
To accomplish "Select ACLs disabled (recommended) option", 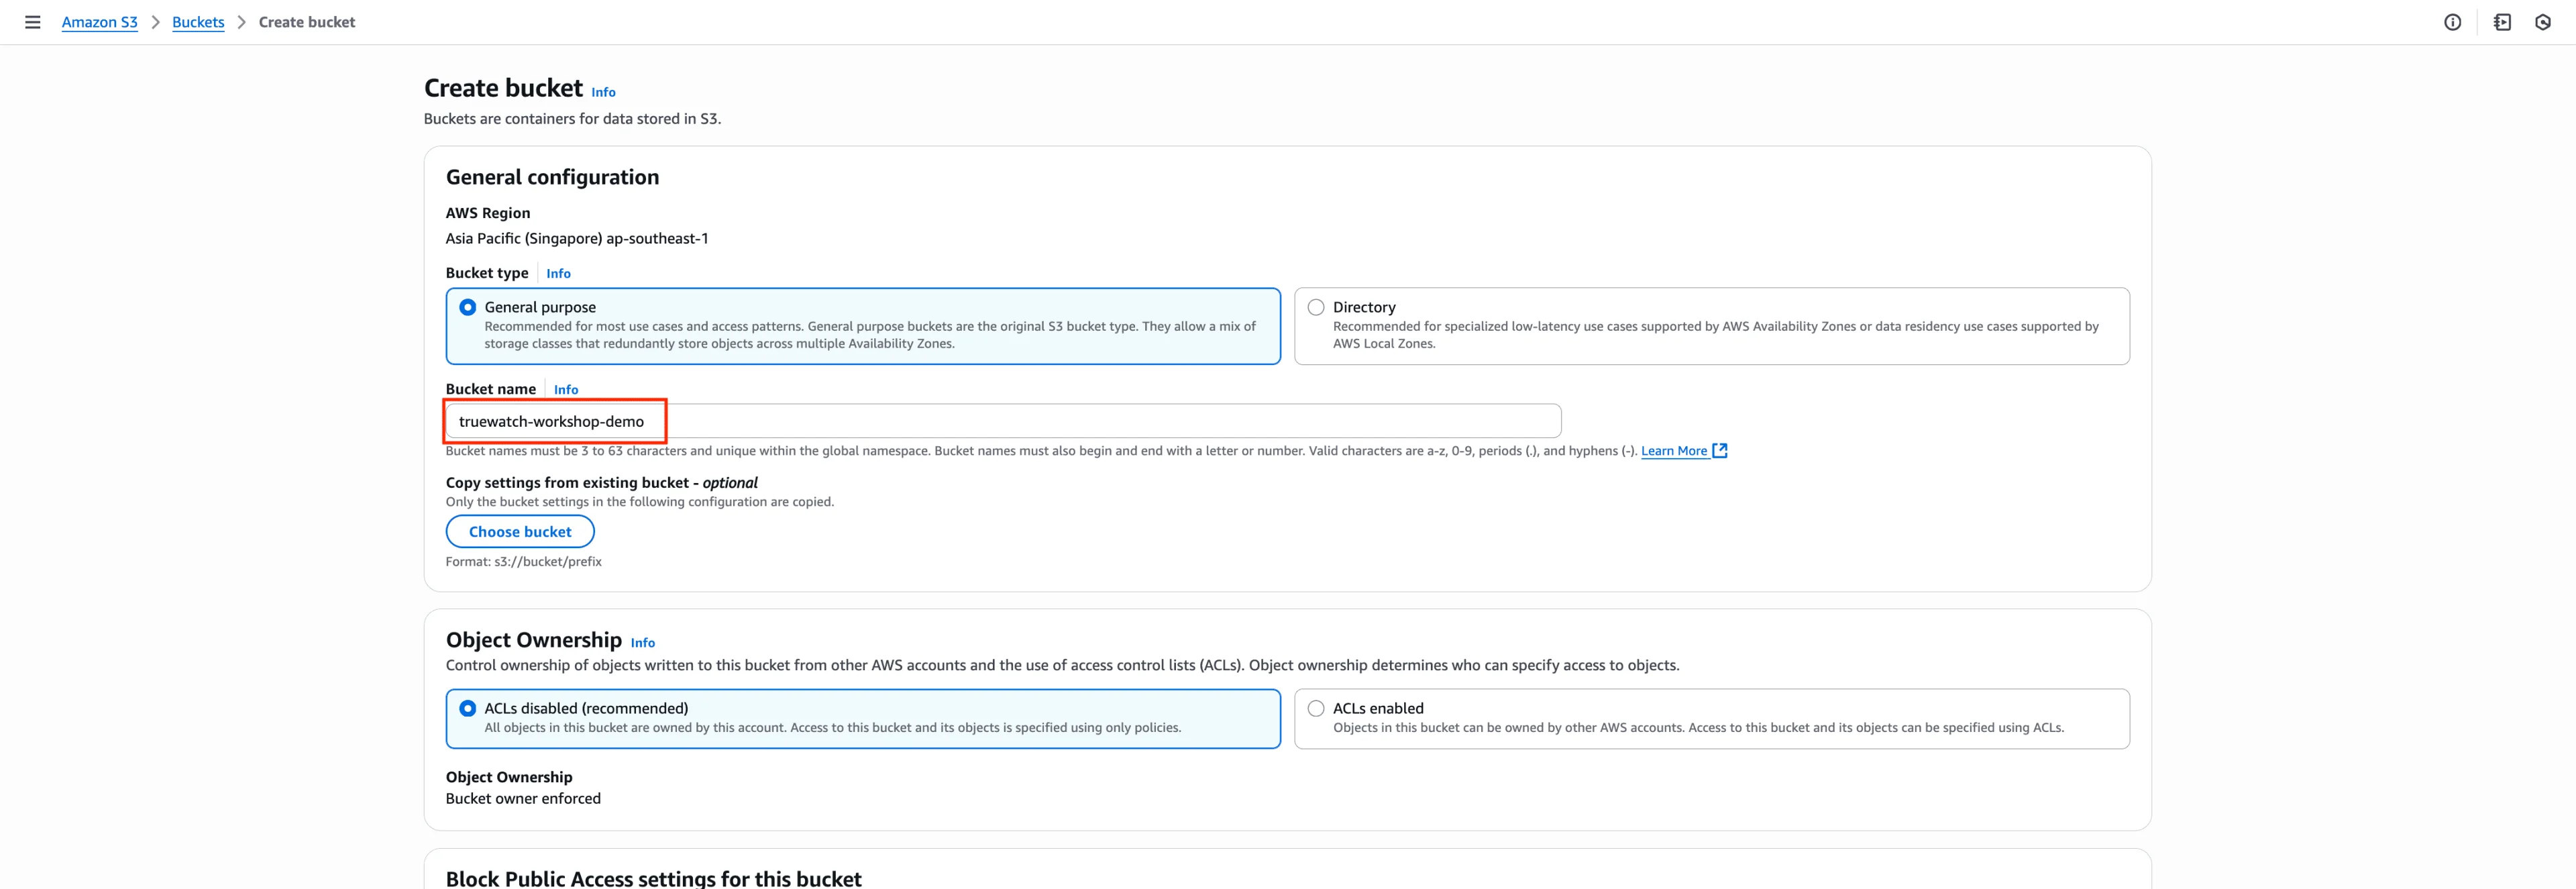I will pyautogui.click(x=468, y=708).
